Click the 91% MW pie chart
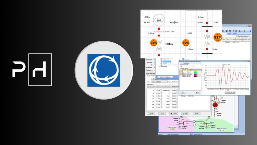The height and width of the screenshot is (145, 257). coord(218,37)
